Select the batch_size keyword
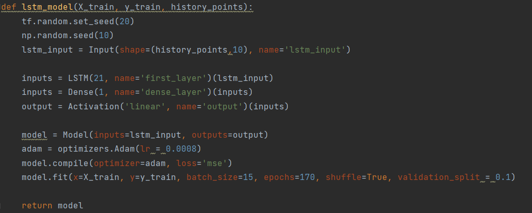Screen dimensions: 532x213 [x=212, y=177]
